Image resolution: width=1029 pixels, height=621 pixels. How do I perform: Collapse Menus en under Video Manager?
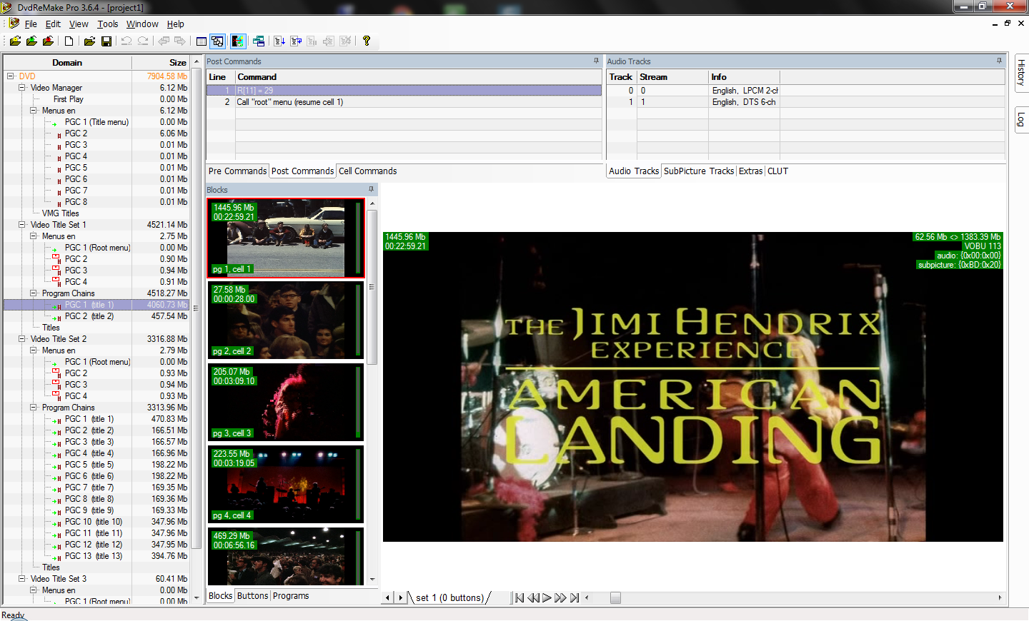[x=33, y=111]
